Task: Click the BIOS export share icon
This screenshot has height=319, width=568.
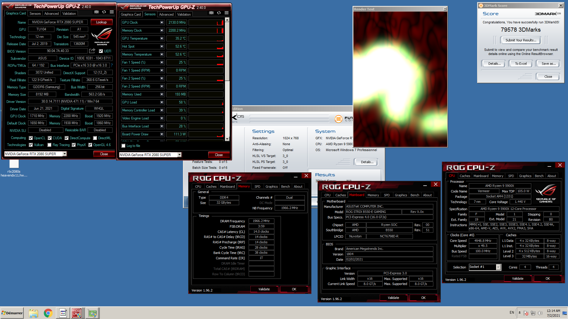Action: coord(92,51)
